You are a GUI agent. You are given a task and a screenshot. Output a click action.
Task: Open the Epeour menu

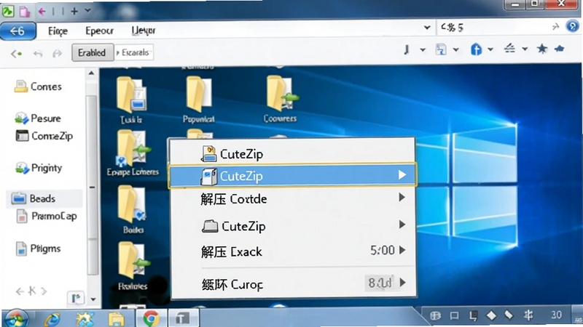pos(99,31)
